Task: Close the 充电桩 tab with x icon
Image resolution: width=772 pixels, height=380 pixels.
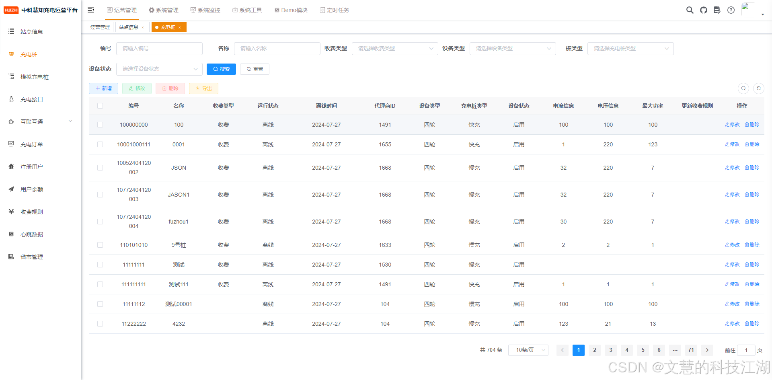Action: 180,27
